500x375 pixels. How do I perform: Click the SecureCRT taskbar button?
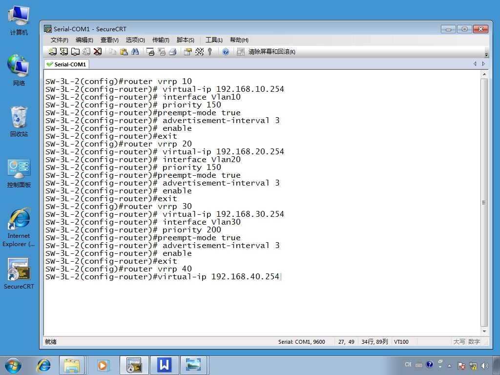[134, 365]
